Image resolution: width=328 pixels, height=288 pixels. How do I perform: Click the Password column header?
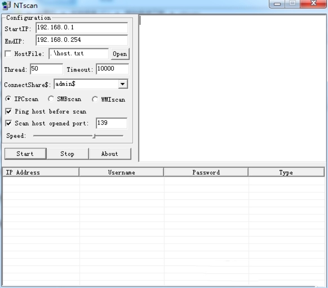tap(206, 172)
